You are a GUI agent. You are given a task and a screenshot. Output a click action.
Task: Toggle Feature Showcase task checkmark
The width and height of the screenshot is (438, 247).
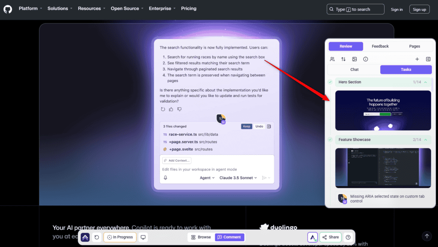pos(330,140)
